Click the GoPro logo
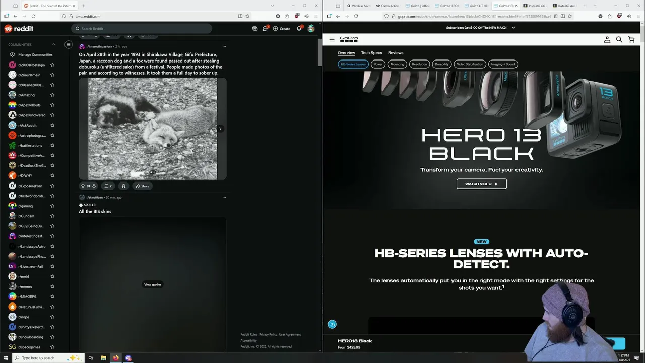This screenshot has width=645, height=363. coord(349,39)
